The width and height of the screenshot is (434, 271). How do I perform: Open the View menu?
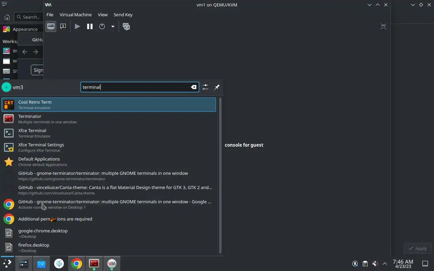pos(103,15)
